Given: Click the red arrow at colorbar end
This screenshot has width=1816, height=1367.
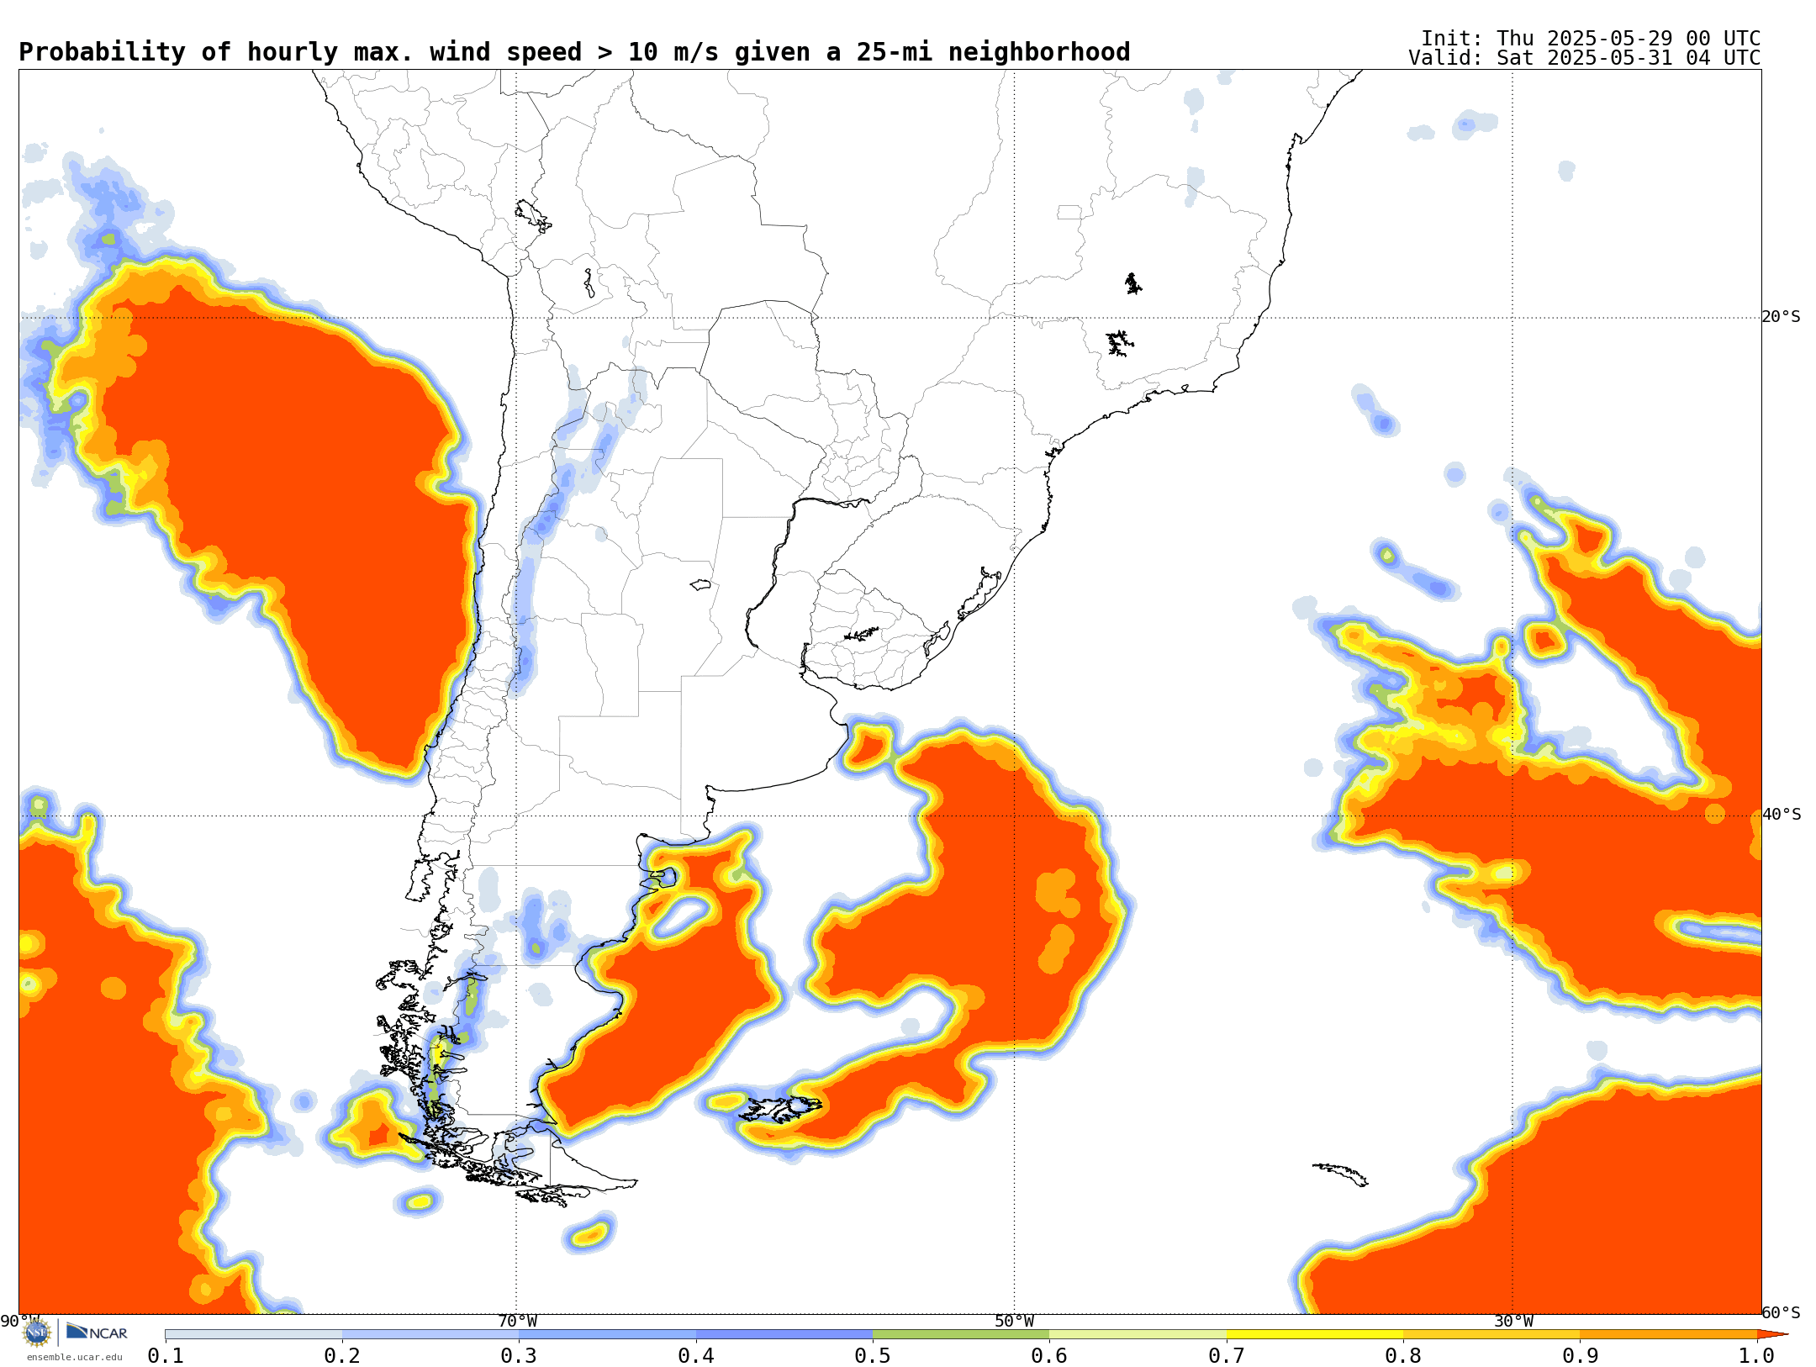Looking at the screenshot, I should pos(1772,1334).
